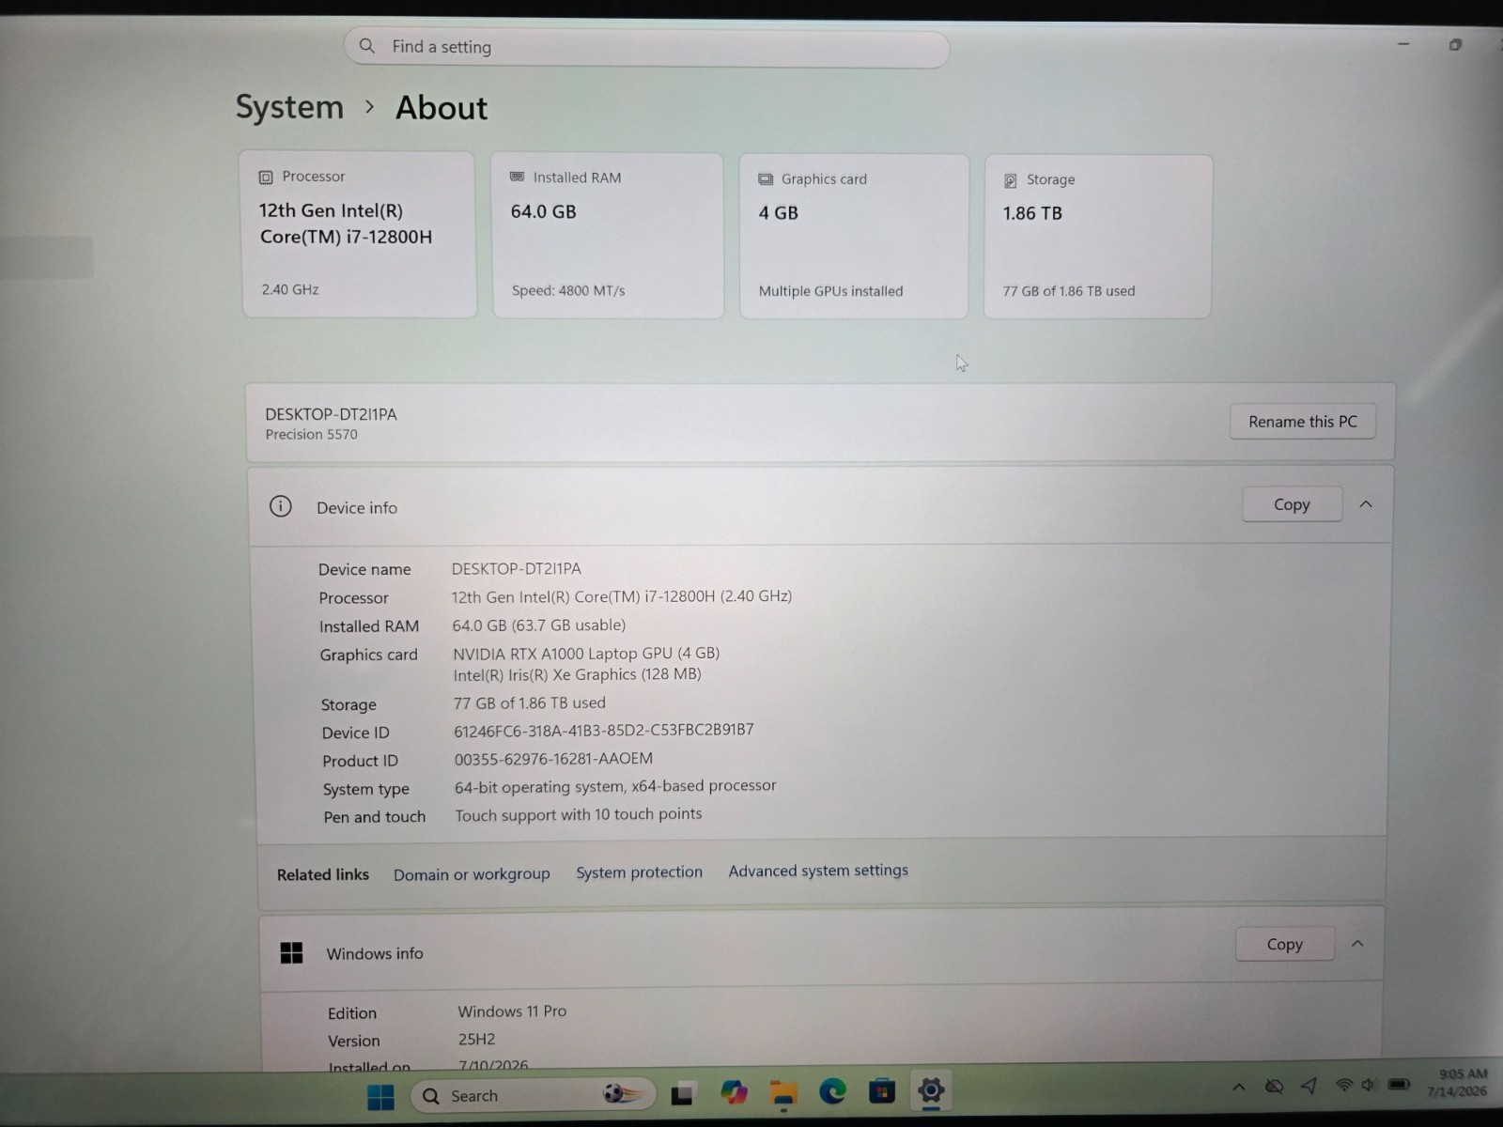The image size is (1503, 1127).
Task: Click the Windows logo beside Windows info
Action: tap(291, 953)
